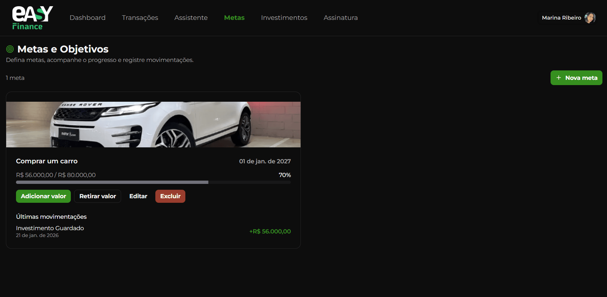Screen dimensions: 607x297
Task: Click the Metas e Objetivos page heading
Action: click(x=63, y=49)
